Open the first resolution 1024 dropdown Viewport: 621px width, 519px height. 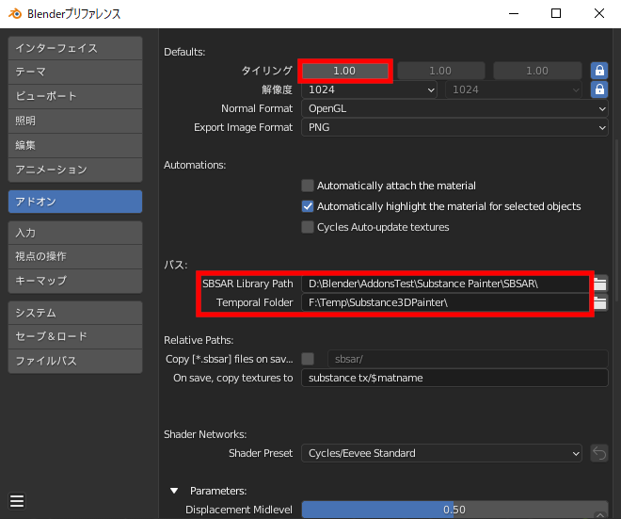pyautogui.click(x=369, y=89)
